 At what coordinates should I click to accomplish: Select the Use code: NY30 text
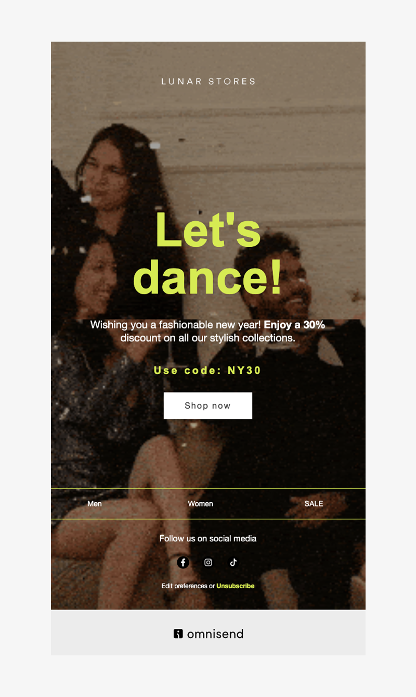pos(207,371)
